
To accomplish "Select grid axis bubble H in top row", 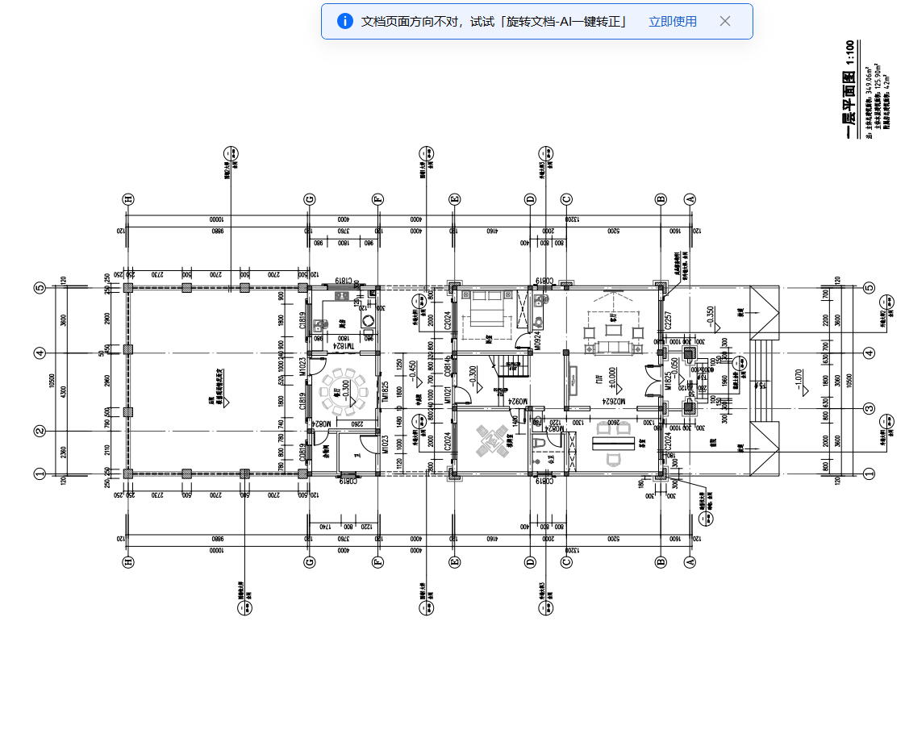I will pos(128,199).
